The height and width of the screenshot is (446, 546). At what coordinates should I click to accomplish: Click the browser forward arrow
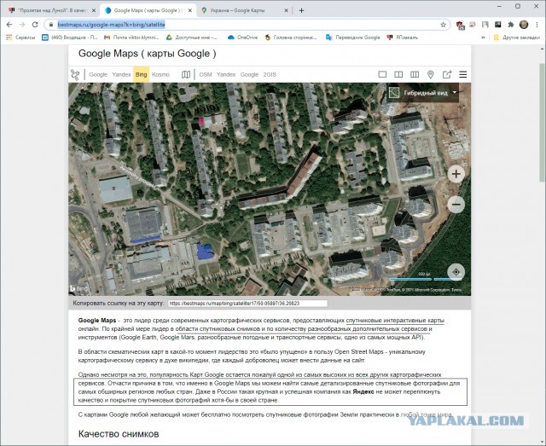pos(22,25)
